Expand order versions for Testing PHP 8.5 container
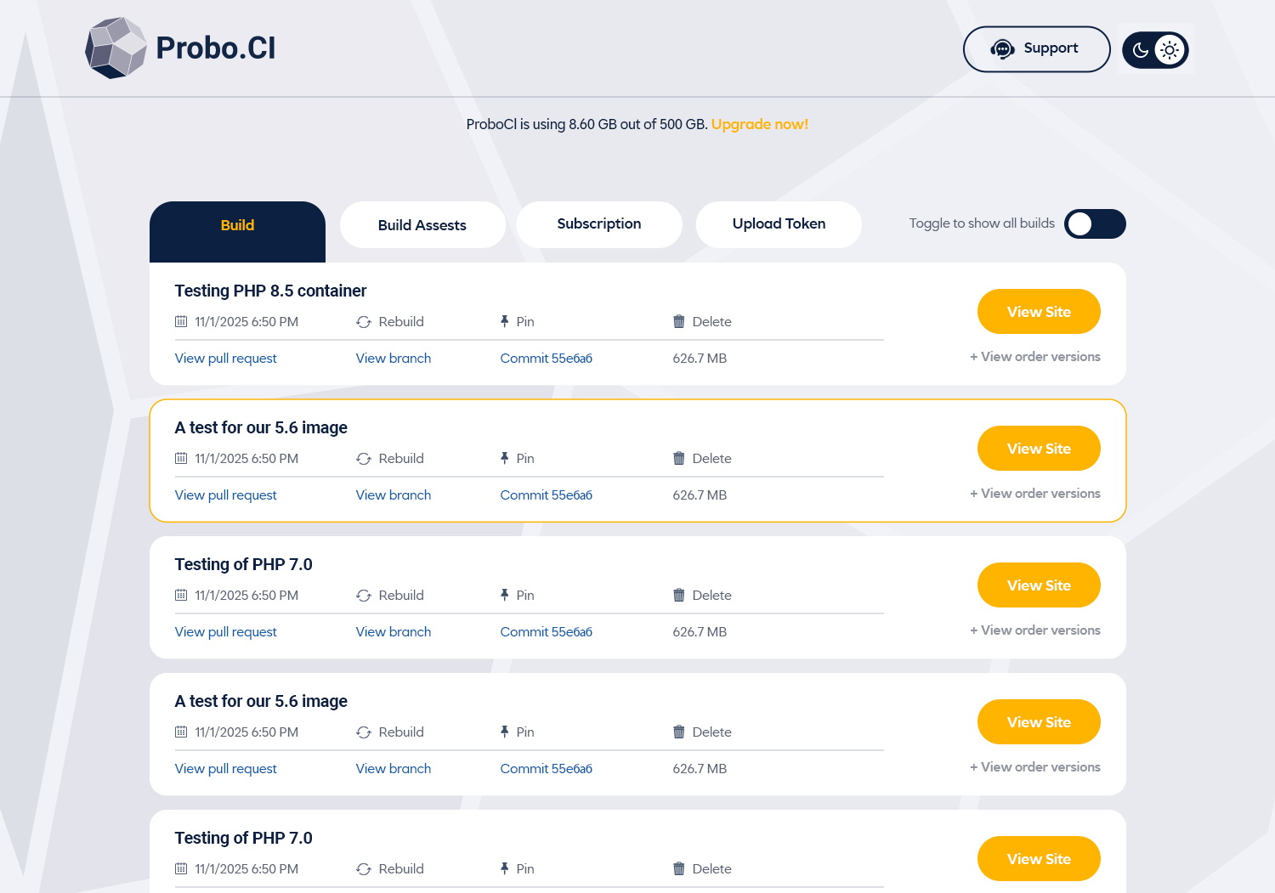1275x893 pixels. 1034,357
